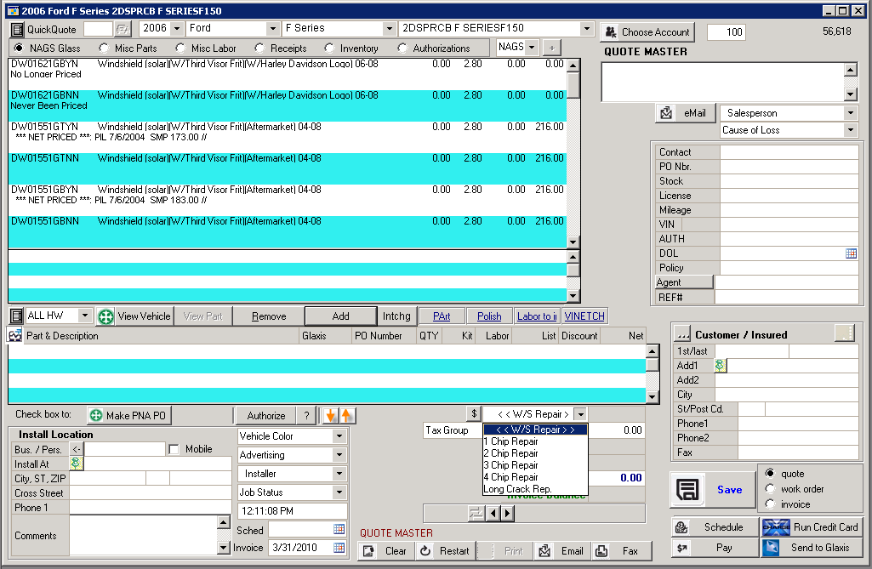Select the quote radio button
This screenshot has height=569, width=872.
click(x=770, y=473)
